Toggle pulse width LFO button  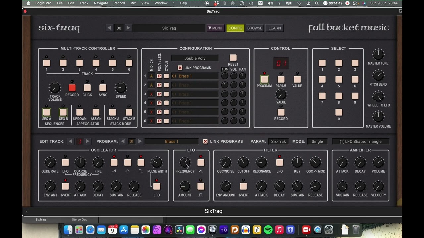157,186
